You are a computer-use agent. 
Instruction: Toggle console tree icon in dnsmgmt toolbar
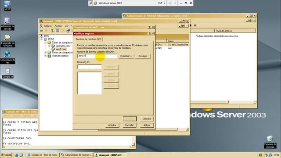tap(58, 31)
